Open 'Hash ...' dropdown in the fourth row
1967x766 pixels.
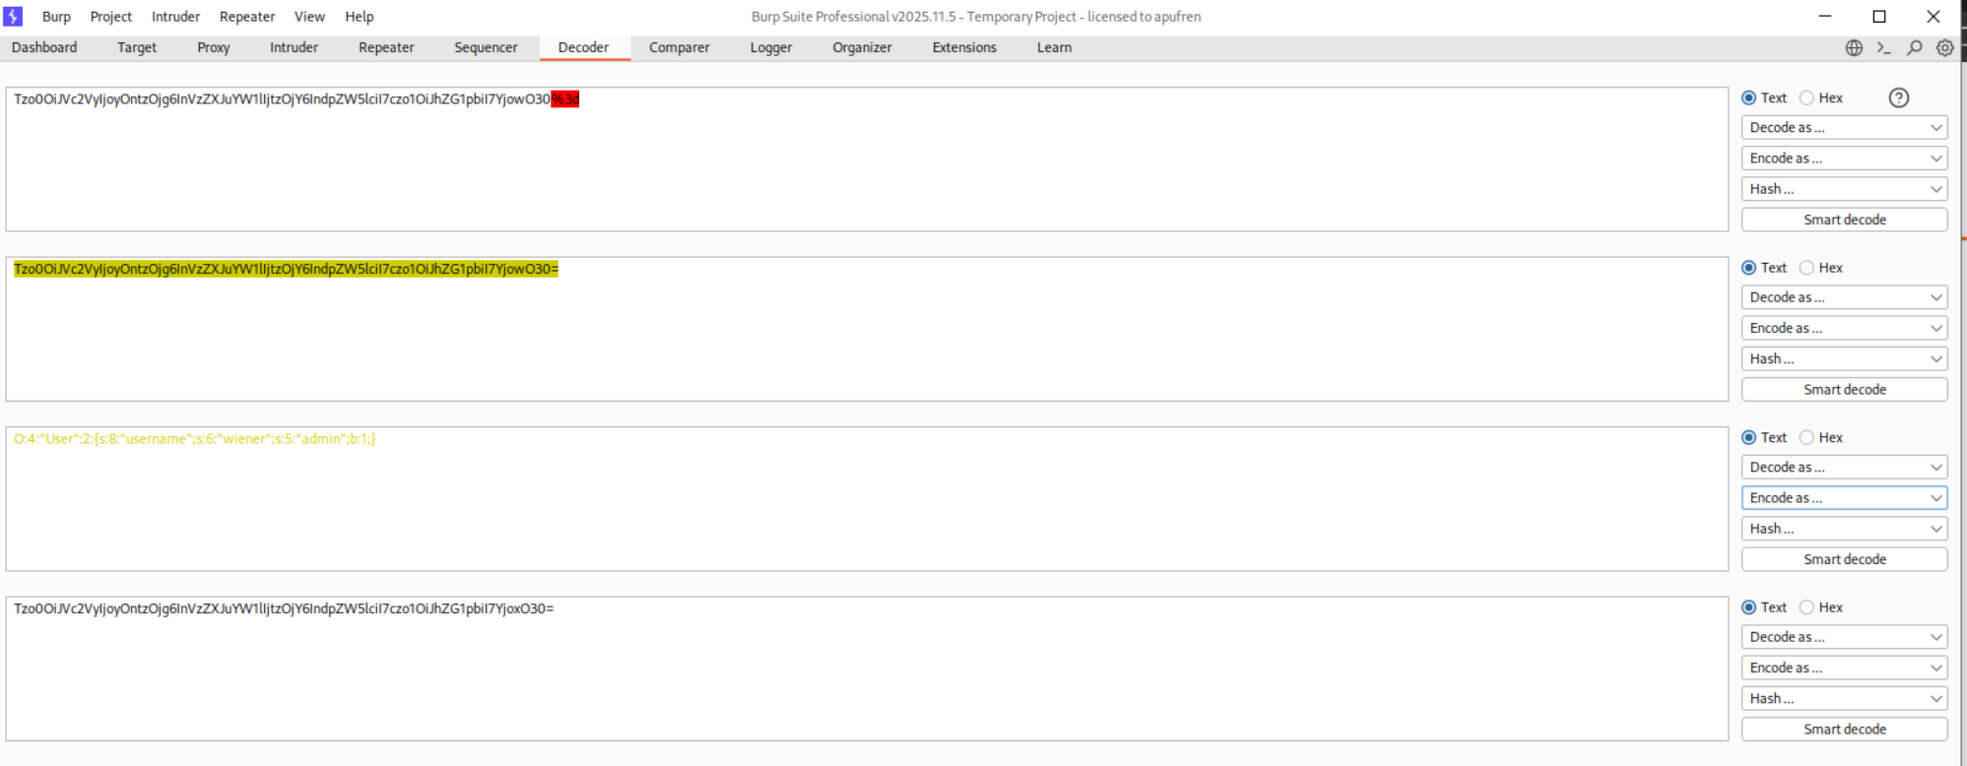tap(1844, 698)
